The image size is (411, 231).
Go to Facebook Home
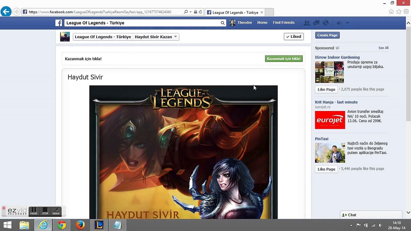tap(262, 22)
